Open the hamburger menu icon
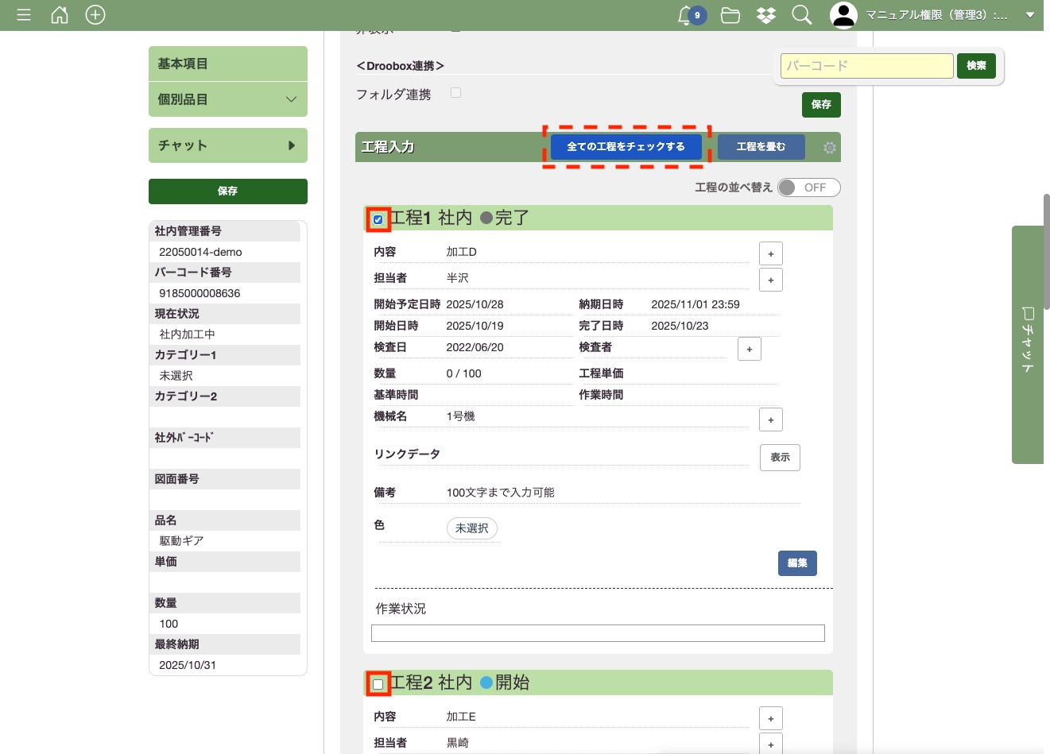Screen dimensions: 1050x754 24,15
